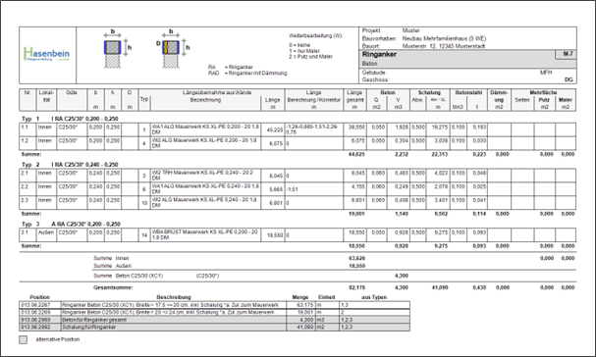The image size is (596, 357).
Task: Toggle the alternative Position grey checkbox
Action: 24,339
